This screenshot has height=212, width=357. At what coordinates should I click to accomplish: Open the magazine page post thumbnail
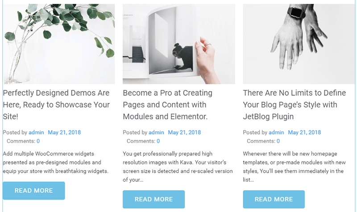coord(179,44)
